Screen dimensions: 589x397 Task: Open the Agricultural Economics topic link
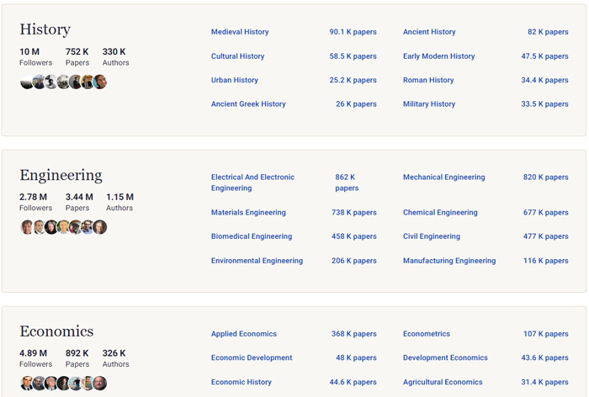[x=443, y=382]
